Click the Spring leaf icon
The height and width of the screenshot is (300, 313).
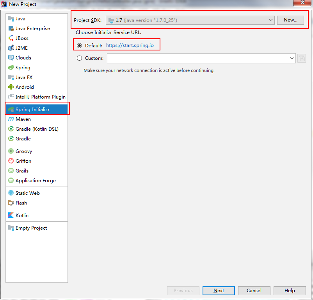click(x=11, y=67)
